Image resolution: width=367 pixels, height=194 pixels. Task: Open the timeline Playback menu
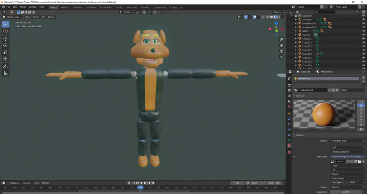point(15,183)
